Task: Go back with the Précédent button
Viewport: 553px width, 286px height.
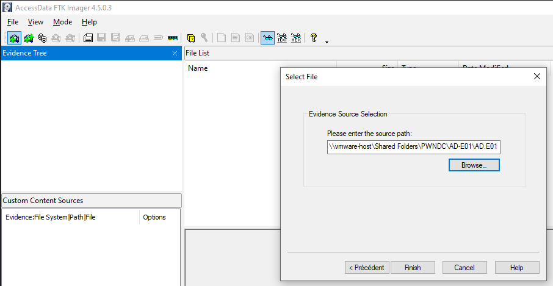Action: (x=367, y=268)
